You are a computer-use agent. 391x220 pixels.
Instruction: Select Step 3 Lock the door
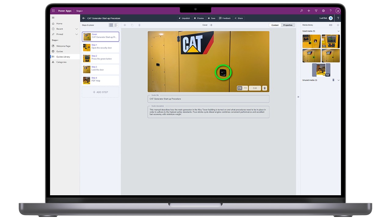tap(100, 69)
